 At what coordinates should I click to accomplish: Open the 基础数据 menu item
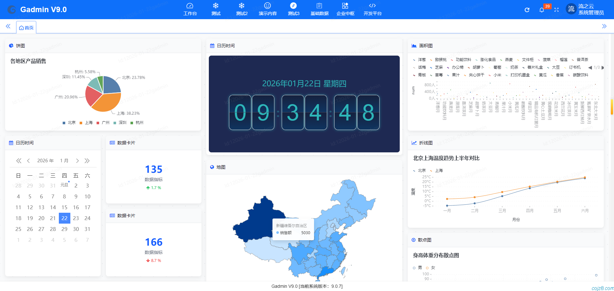click(319, 9)
